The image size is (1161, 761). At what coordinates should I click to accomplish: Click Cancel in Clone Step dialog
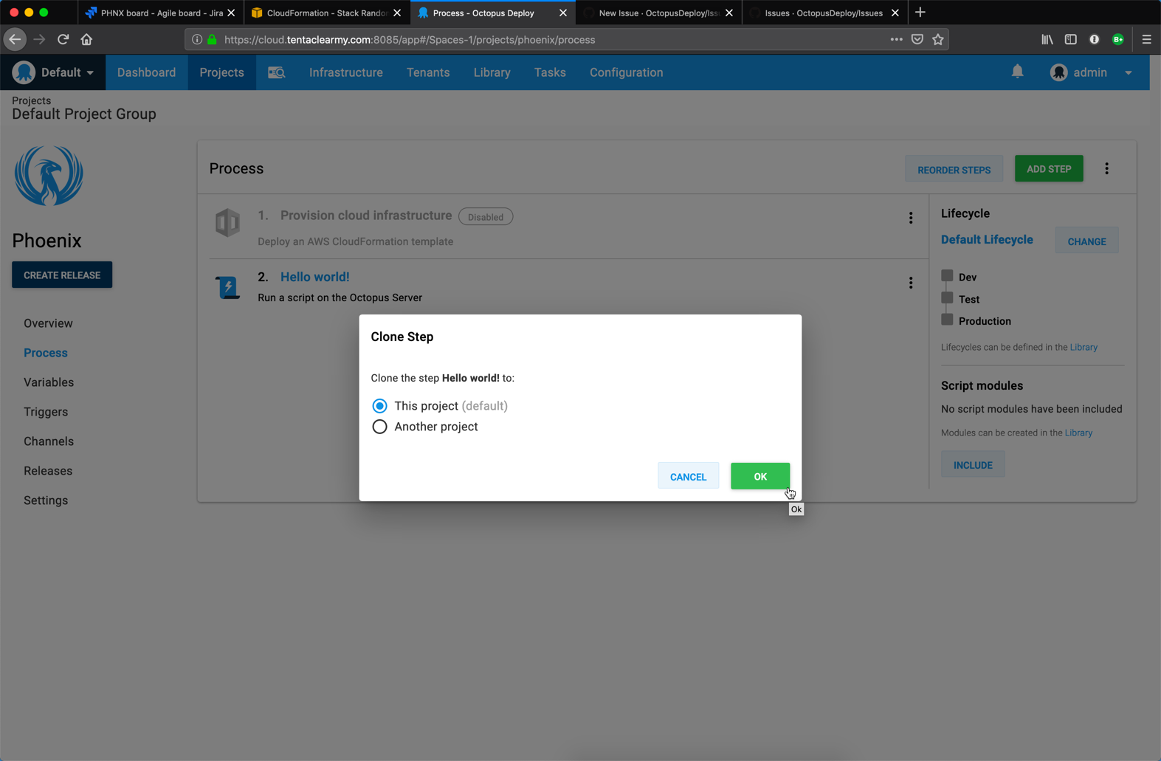coord(688,477)
